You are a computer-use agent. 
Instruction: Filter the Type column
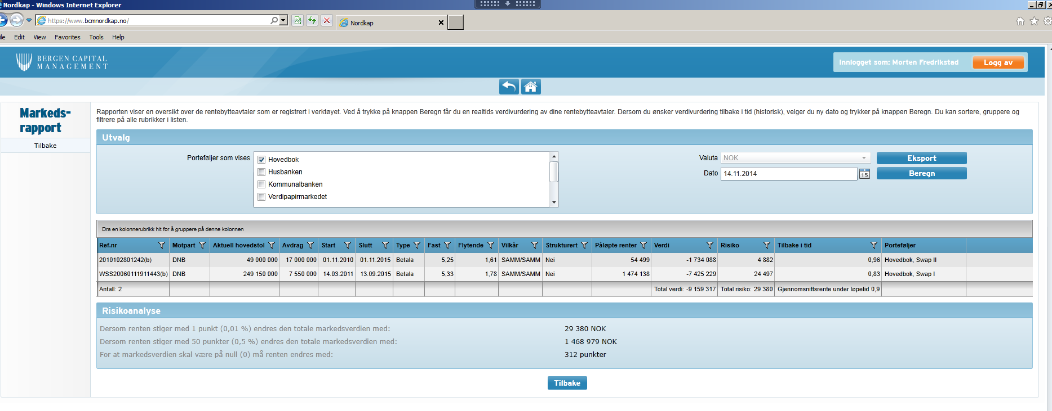click(417, 245)
